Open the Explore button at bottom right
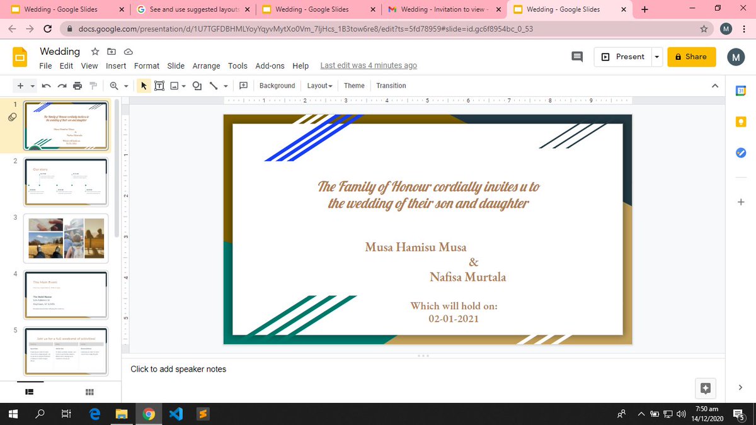The image size is (756, 425). point(706,388)
